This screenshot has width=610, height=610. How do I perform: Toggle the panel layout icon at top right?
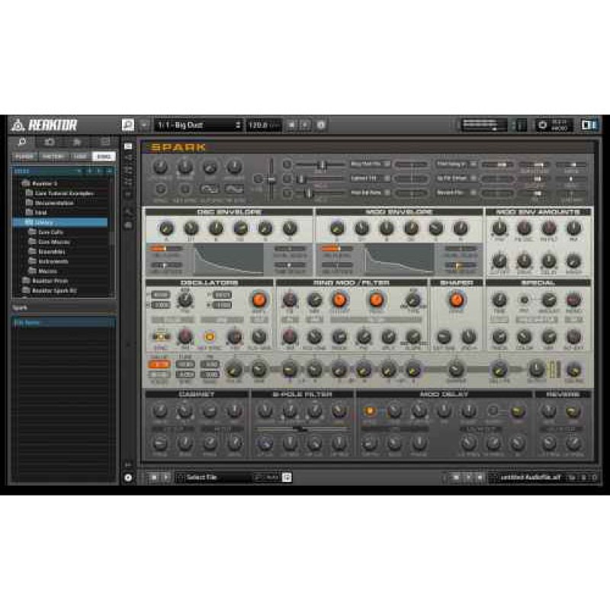point(588,125)
